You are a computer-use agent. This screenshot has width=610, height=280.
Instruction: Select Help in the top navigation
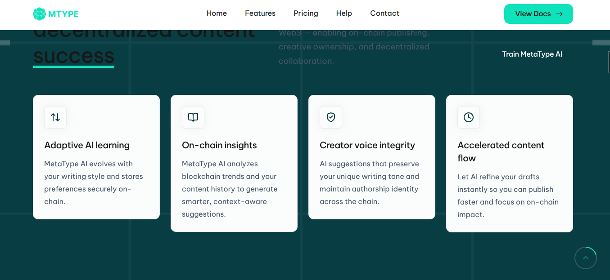[x=344, y=13]
